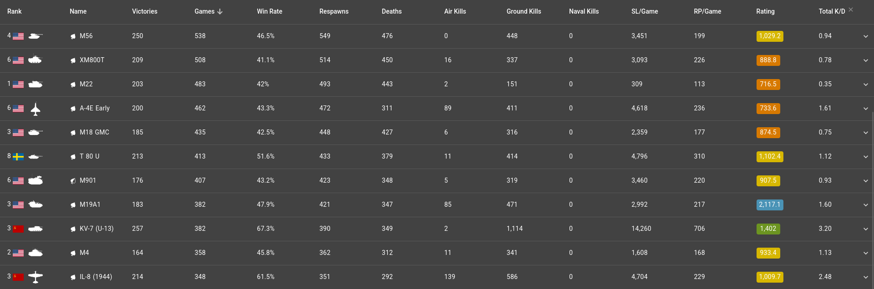The image size is (874, 289).
Task: Click the small marker icon before M901
Action: [73, 181]
